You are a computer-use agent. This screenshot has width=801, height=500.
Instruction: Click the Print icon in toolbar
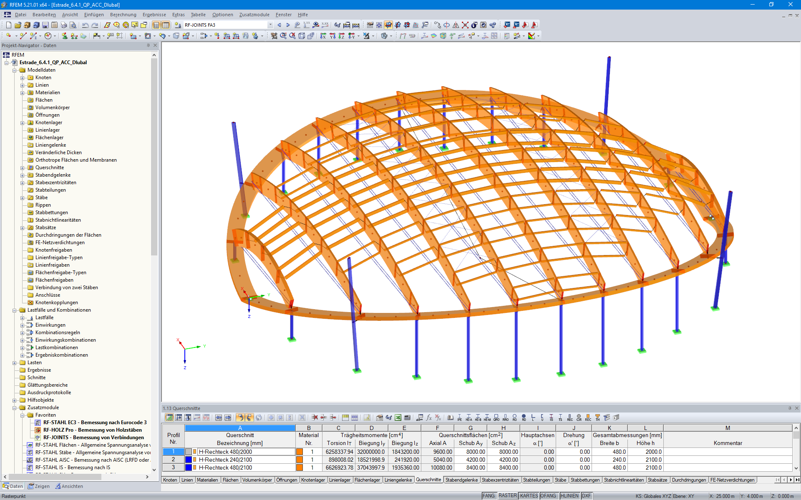coord(63,25)
